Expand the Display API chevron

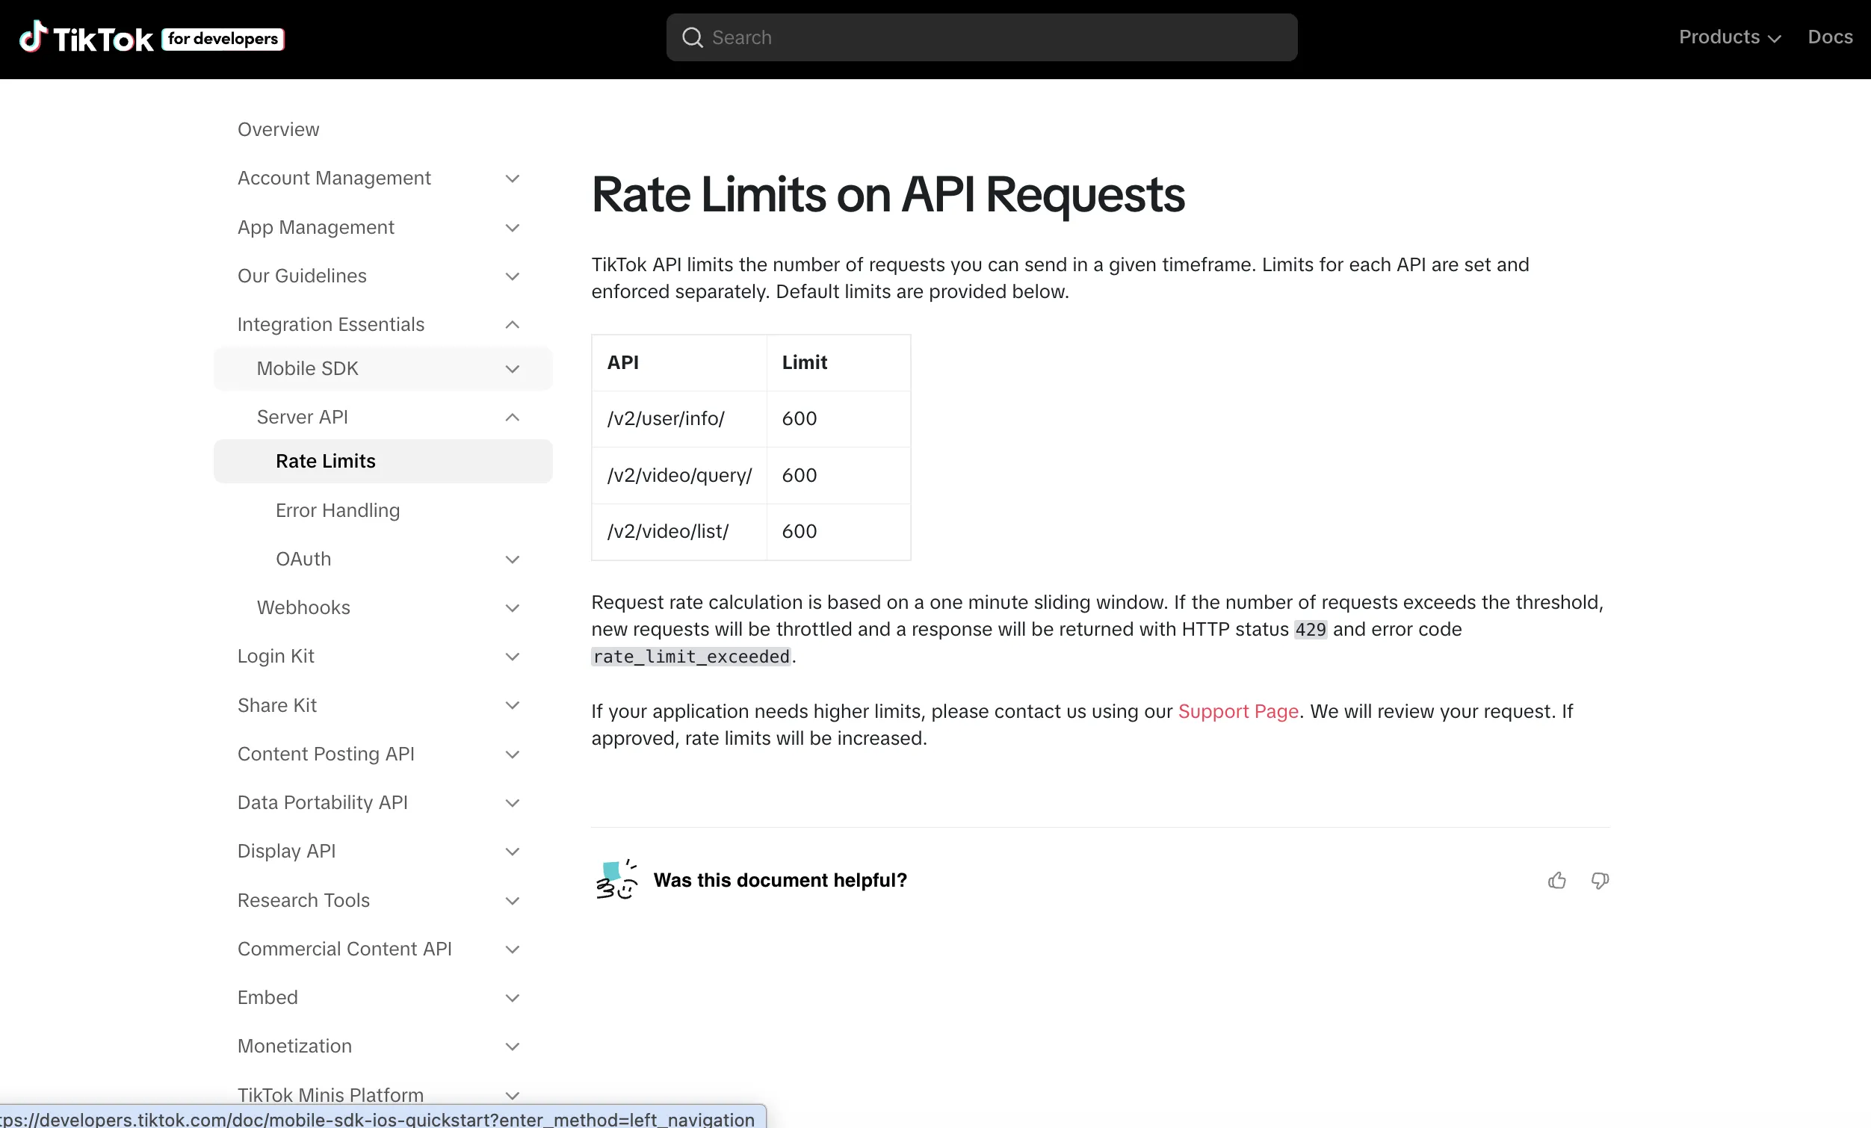513,852
